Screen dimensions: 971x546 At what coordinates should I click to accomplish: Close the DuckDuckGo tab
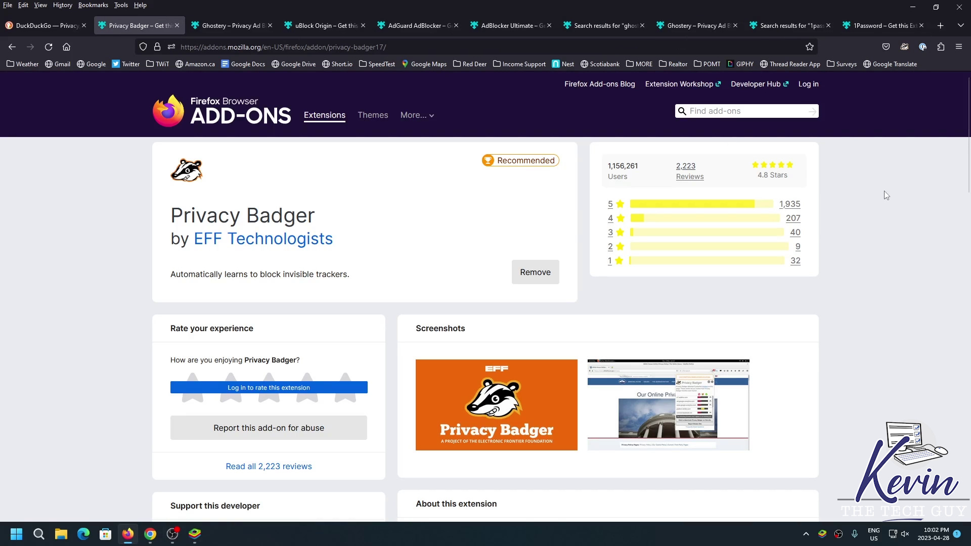[x=84, y=26]
